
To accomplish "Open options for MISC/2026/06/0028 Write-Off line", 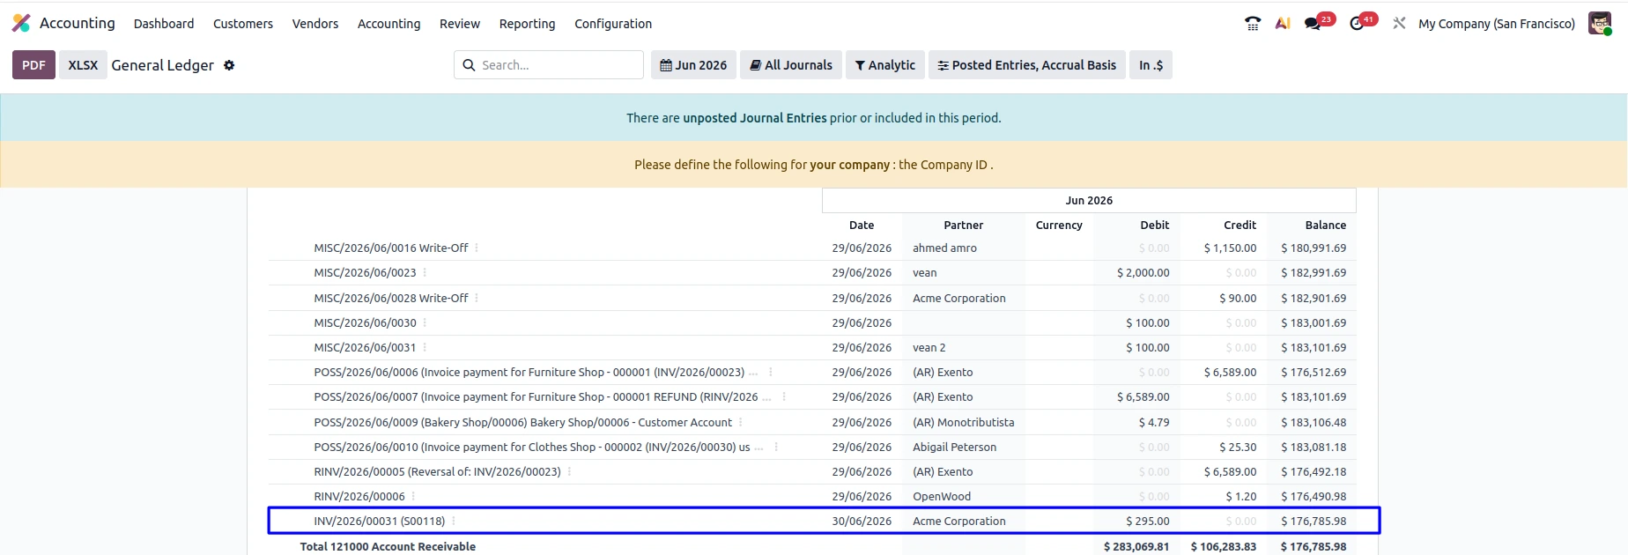I will click(477, 299).
